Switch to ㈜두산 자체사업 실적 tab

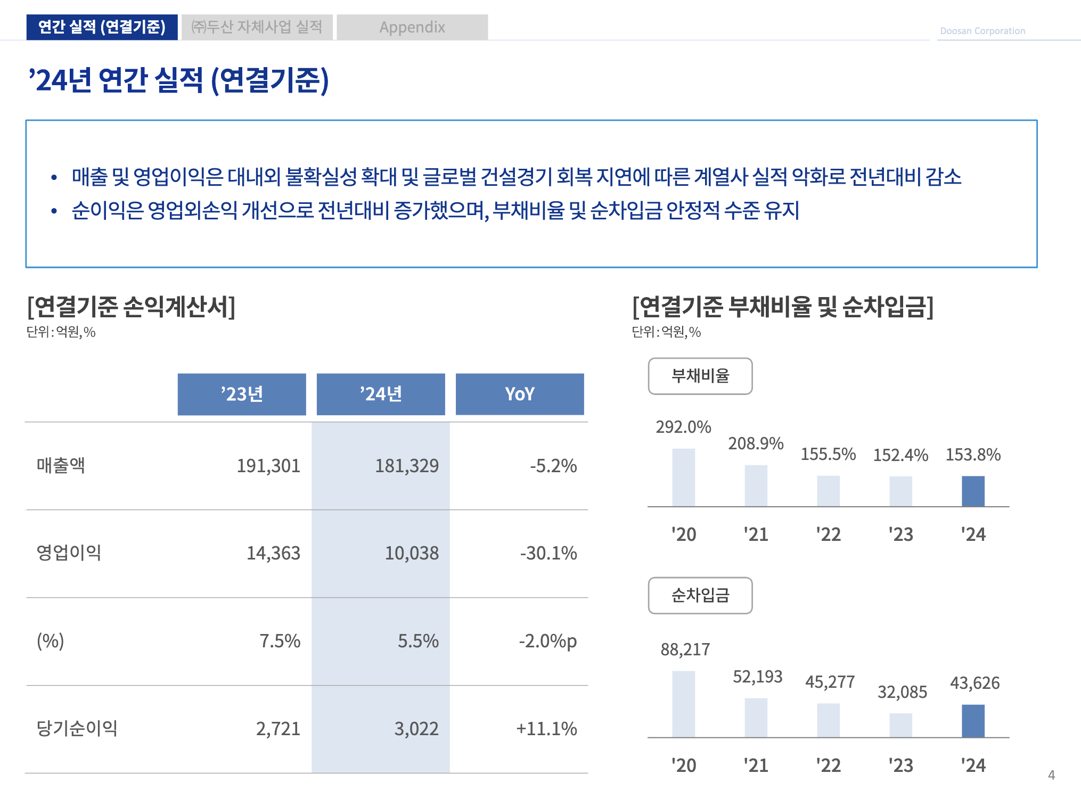tap(257, 27)
